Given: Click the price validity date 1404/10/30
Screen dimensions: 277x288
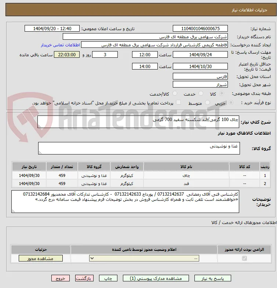Looking at the screenshot, I should point(200,66).
